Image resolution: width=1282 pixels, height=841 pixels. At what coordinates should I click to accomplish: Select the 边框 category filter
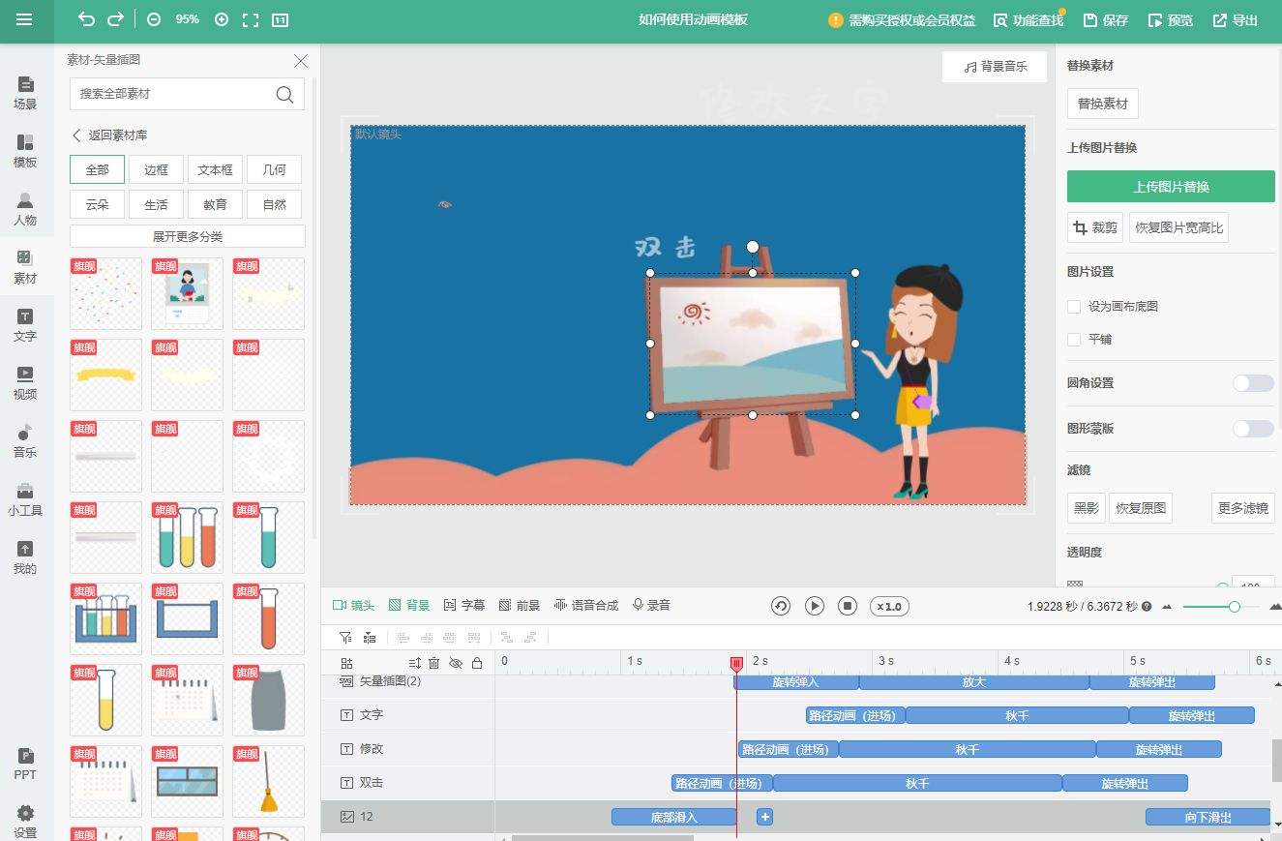click(156, 169)
